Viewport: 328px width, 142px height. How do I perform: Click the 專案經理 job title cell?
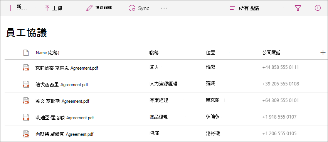pos(159,100)
